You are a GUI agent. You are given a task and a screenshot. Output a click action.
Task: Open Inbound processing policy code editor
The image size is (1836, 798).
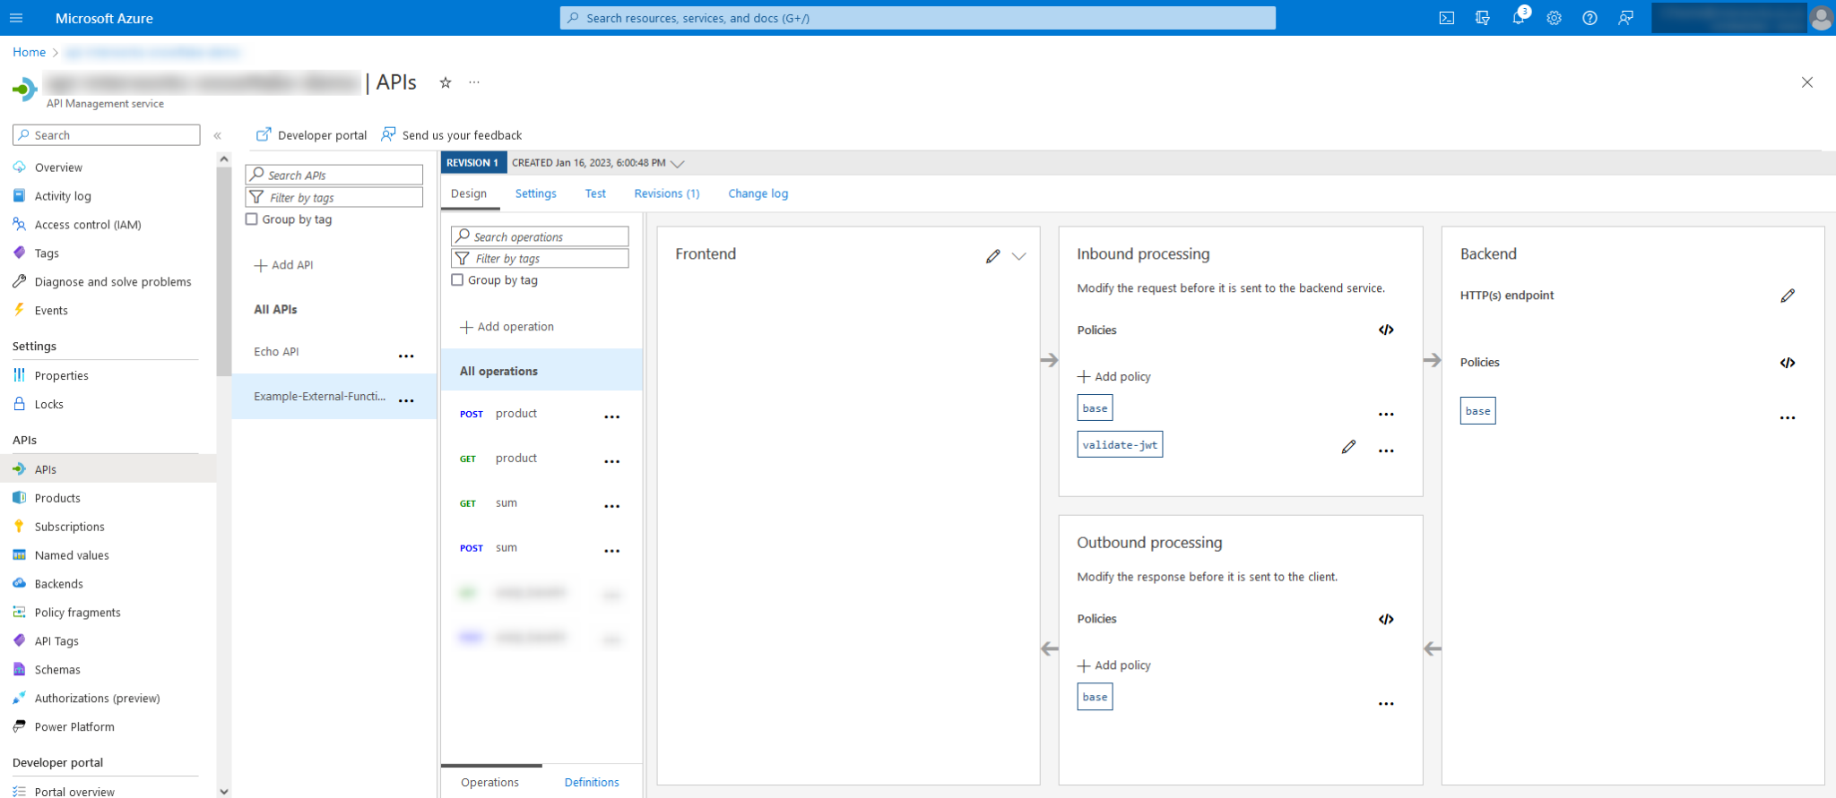point(1386,330)
